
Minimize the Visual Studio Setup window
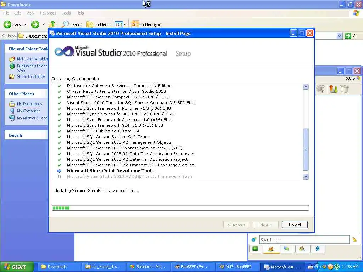point(294,33)
